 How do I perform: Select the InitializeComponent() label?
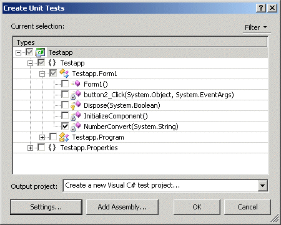[116, 116]
